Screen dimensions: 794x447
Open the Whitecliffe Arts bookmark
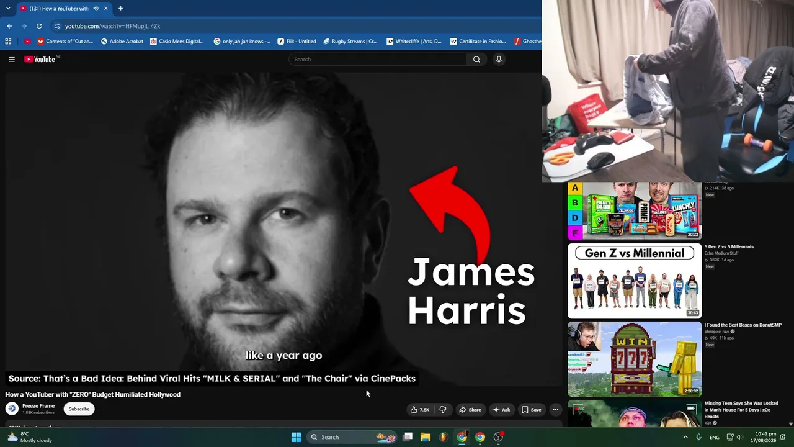click(x=414, y=42)
